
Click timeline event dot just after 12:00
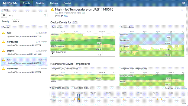pyautogui.click(x=157, y=99)
